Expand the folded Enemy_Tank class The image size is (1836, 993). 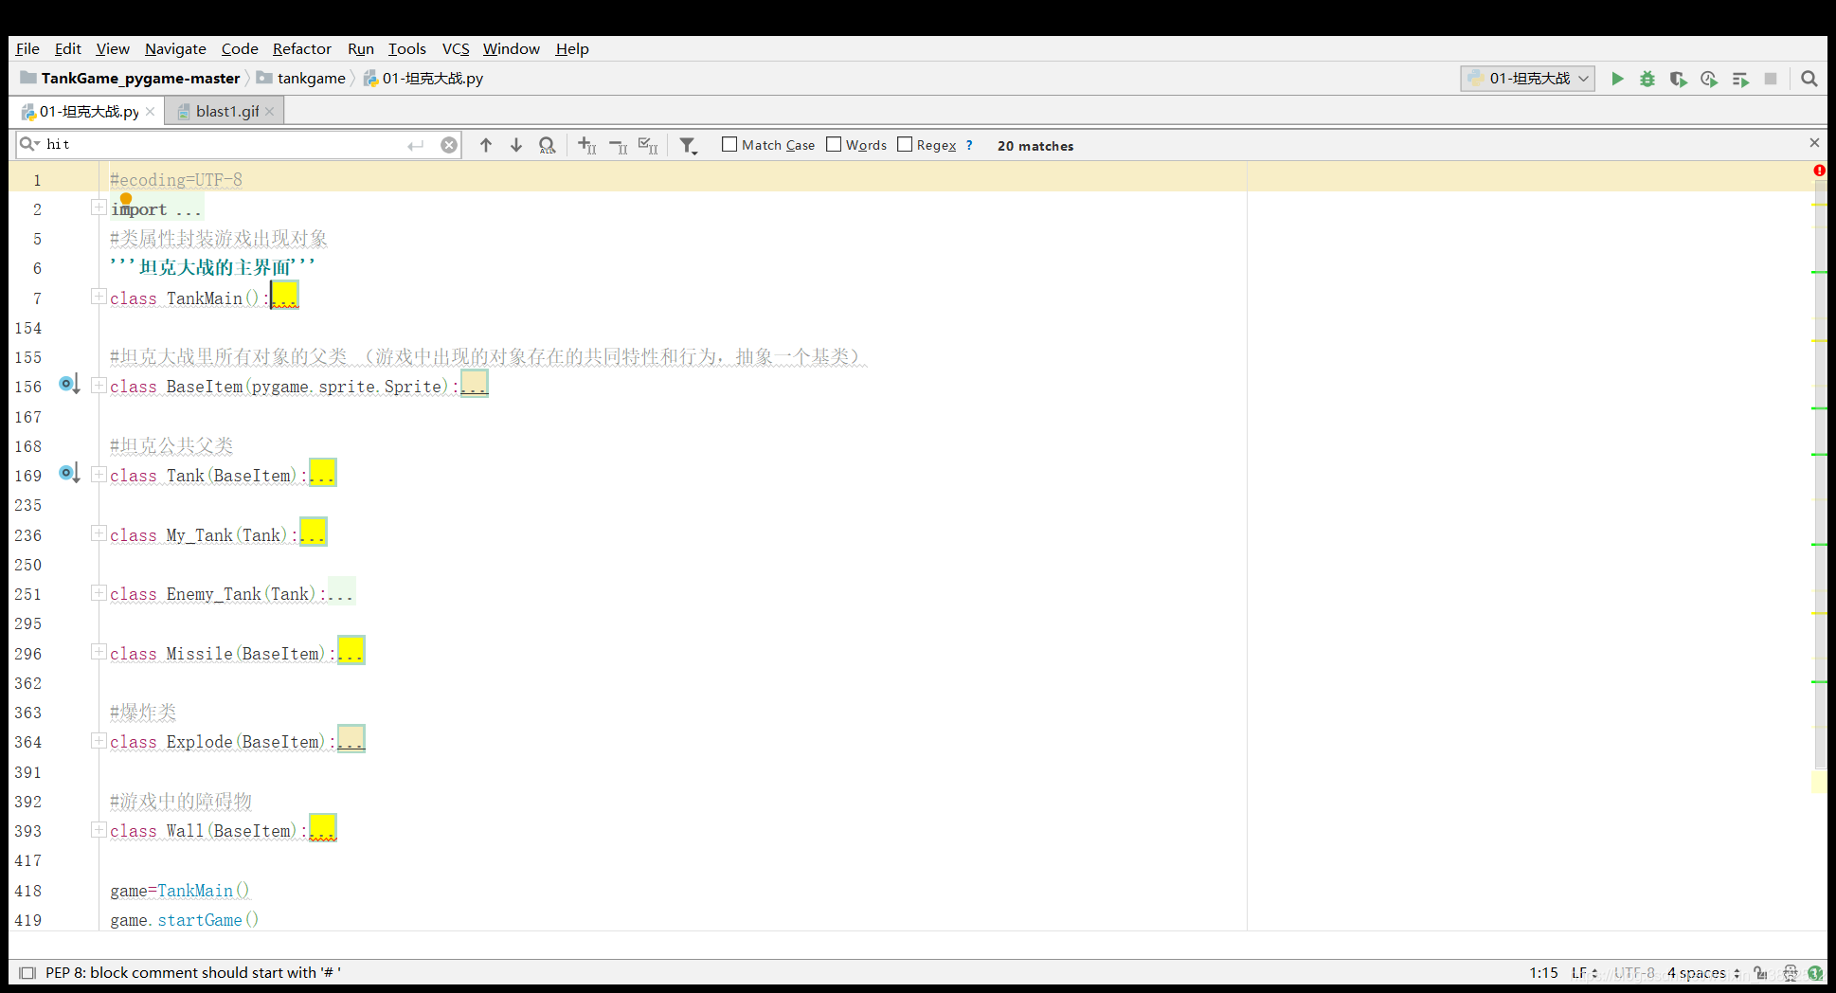click(x=99, y=593)
